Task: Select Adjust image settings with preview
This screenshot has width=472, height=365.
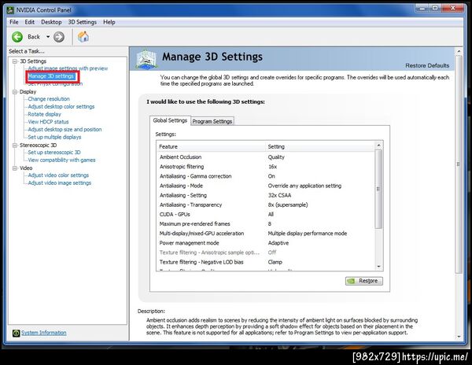Action: [x=68, y=68]
